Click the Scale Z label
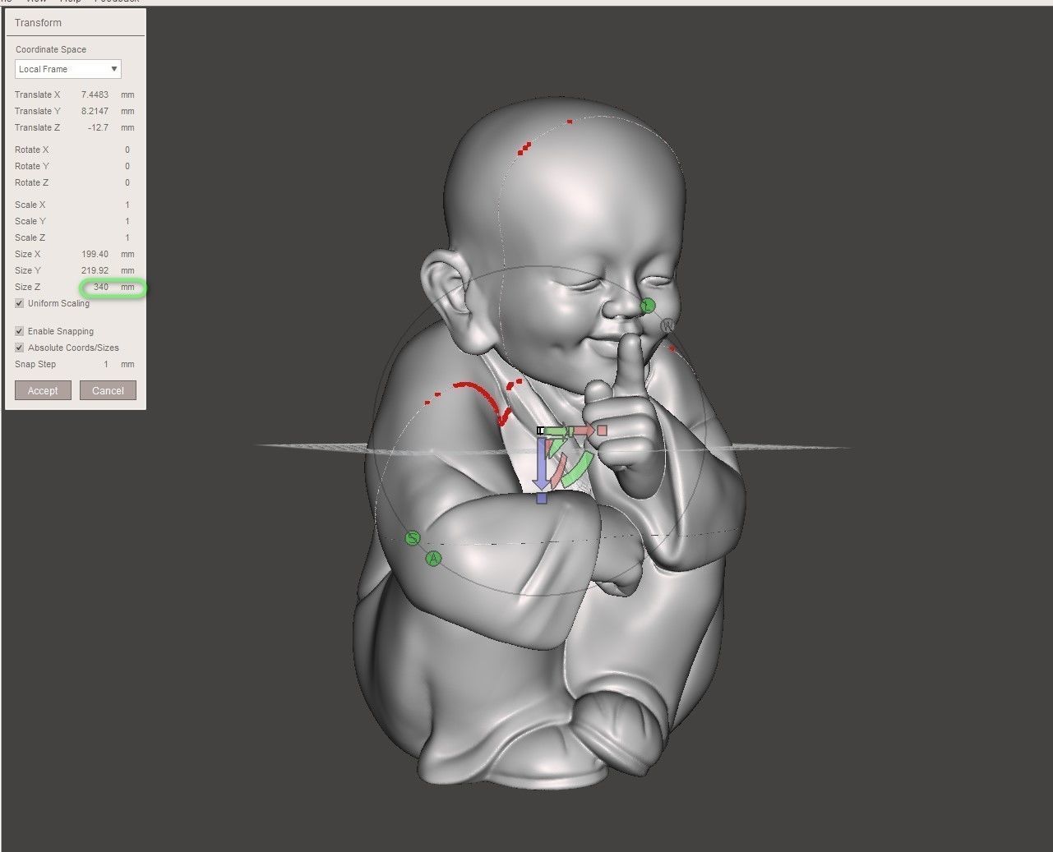 coord(30,237)
